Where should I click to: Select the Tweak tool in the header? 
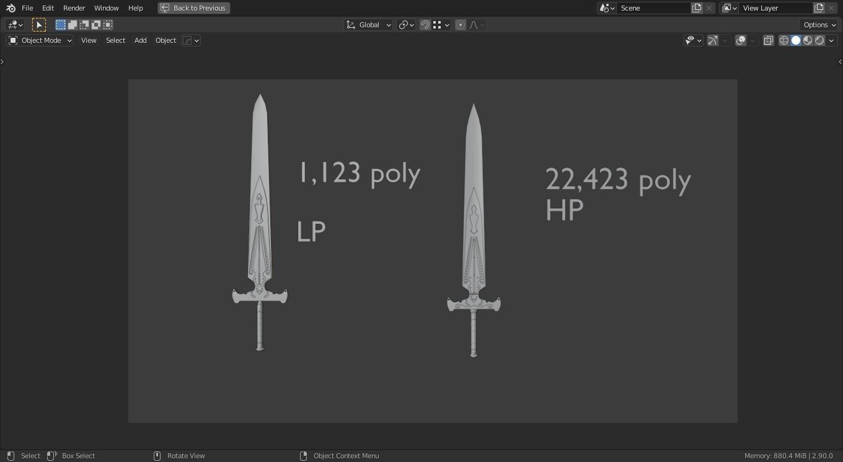coord(39,25)
